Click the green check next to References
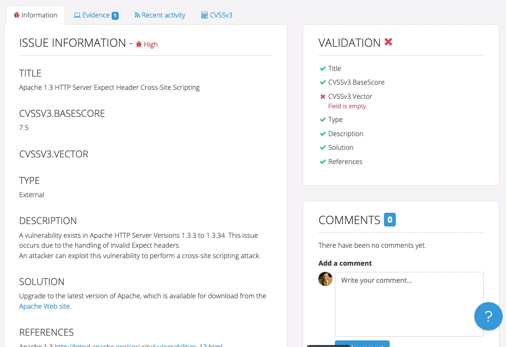506x347 pixels. [323, 161]
